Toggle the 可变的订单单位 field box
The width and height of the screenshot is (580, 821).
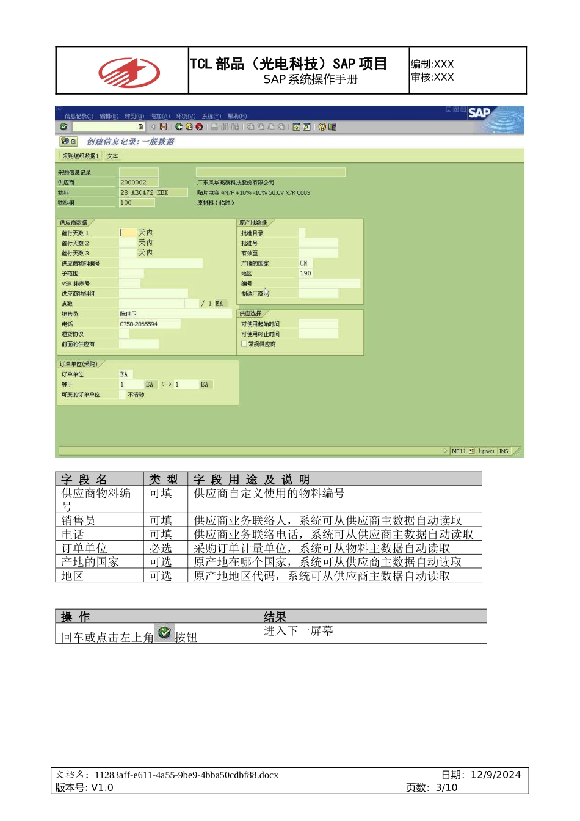pos(122,395)
